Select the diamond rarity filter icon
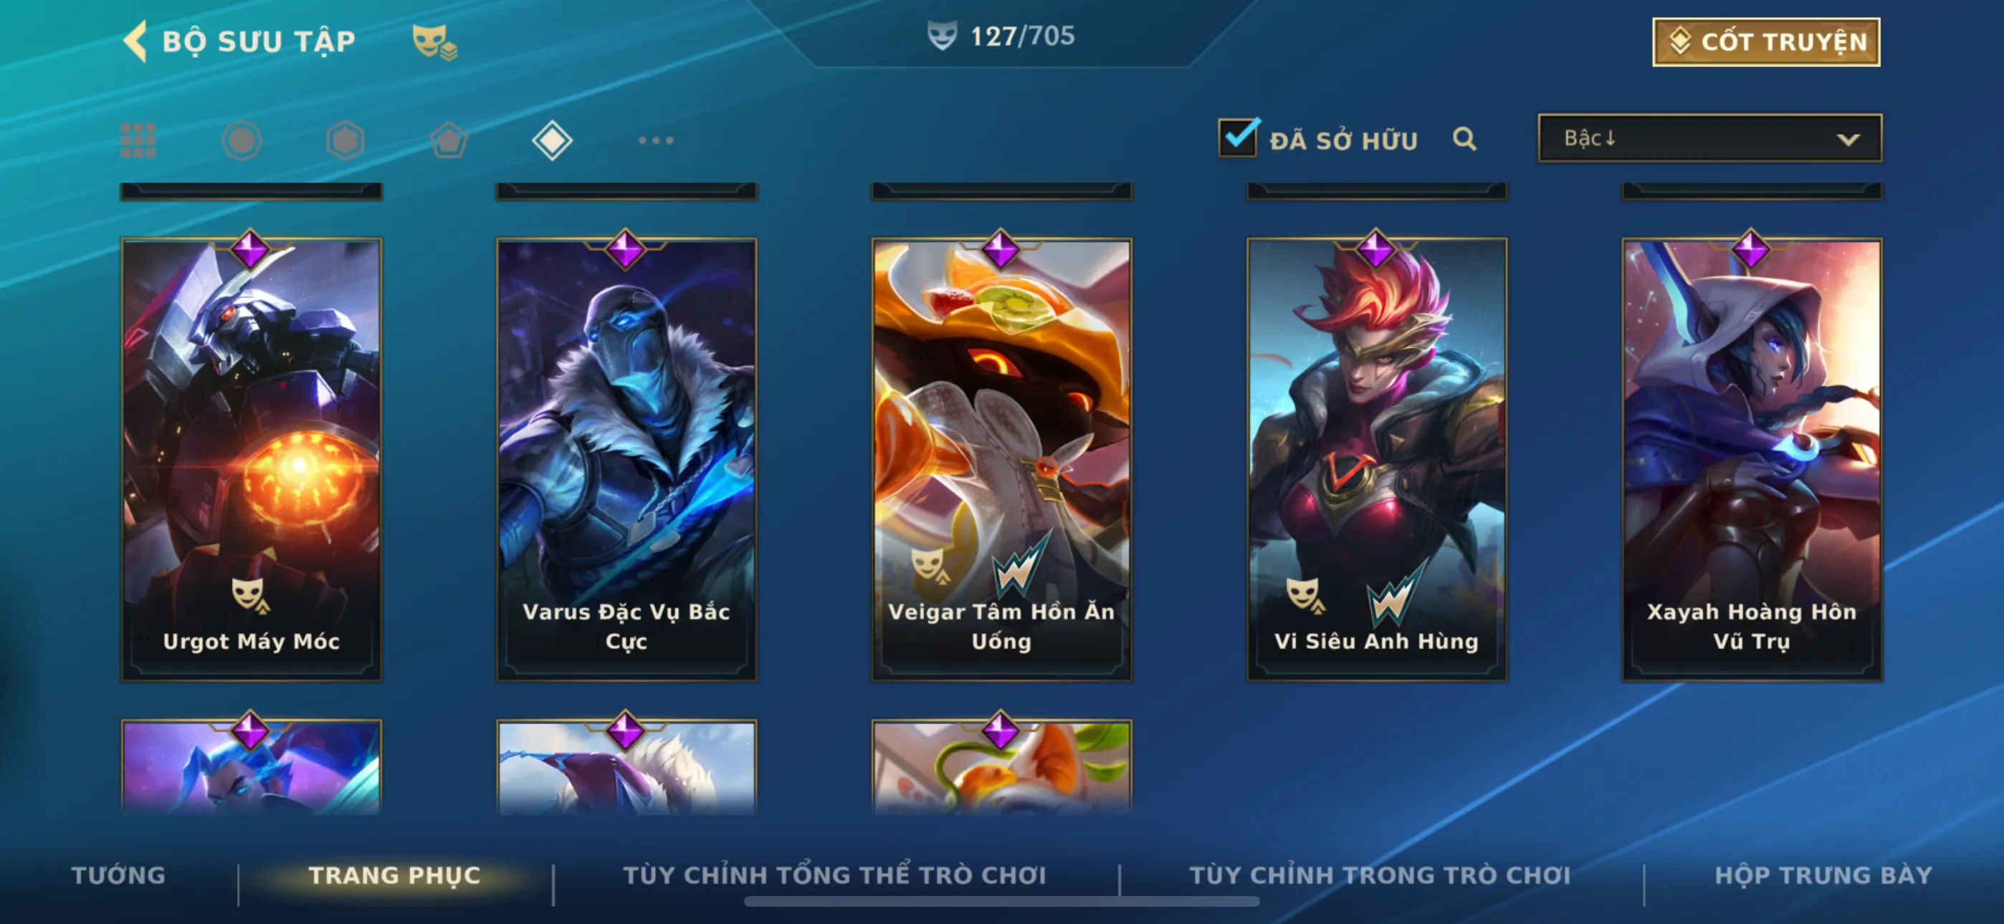 pos(553,141)
